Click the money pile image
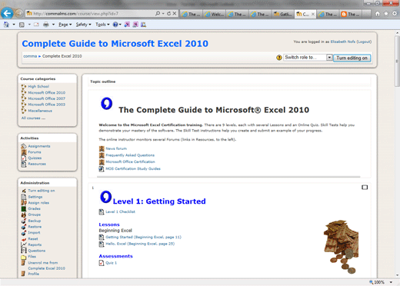The height and width of the screenshot is (286, 400). [342, 247]
